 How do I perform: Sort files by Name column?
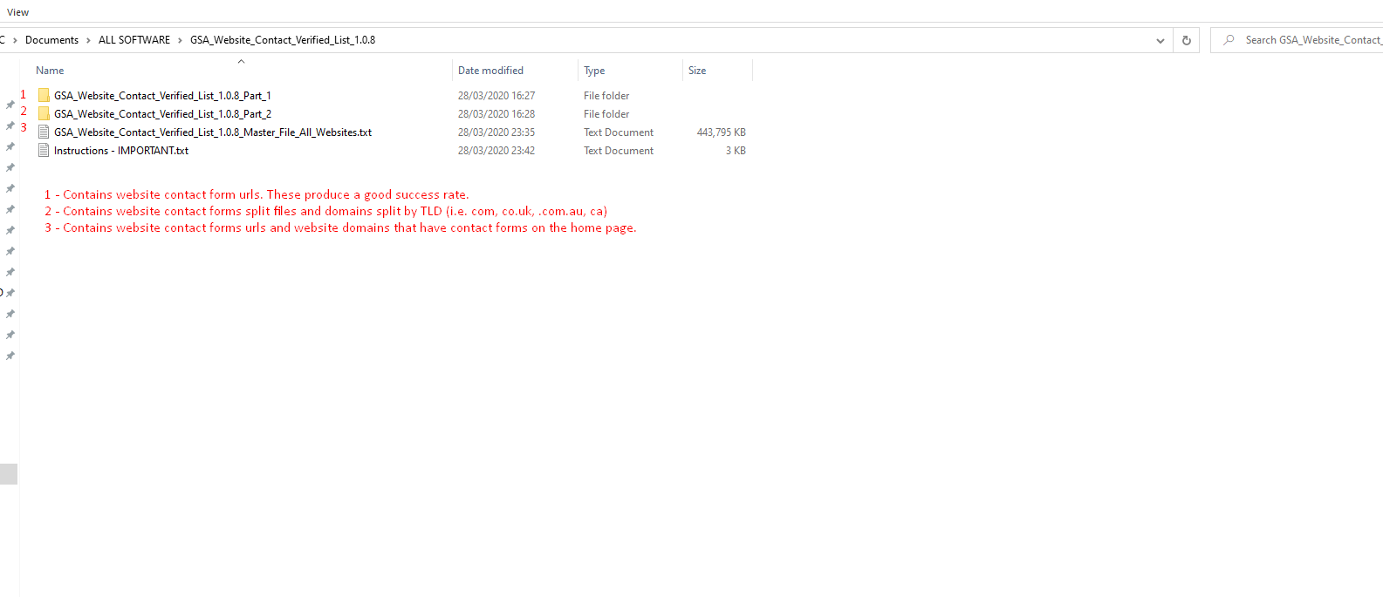coord(50,71)
